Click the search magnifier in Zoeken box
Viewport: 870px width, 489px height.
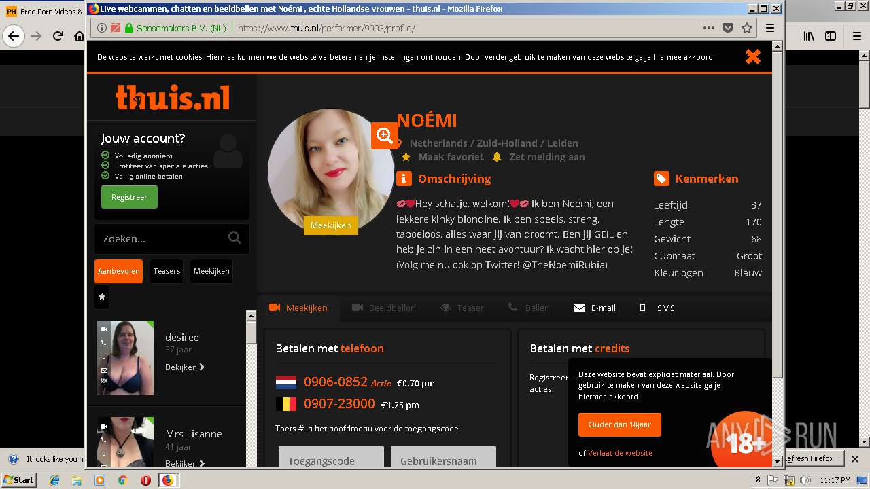234,238
